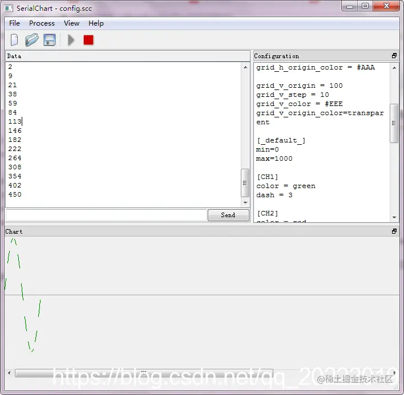Click the data value 402

pos(15,185)
